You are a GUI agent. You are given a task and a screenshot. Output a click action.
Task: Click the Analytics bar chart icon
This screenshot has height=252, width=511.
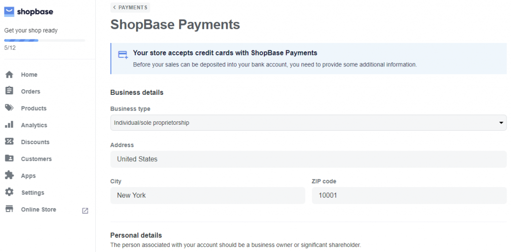coord(9,125)
